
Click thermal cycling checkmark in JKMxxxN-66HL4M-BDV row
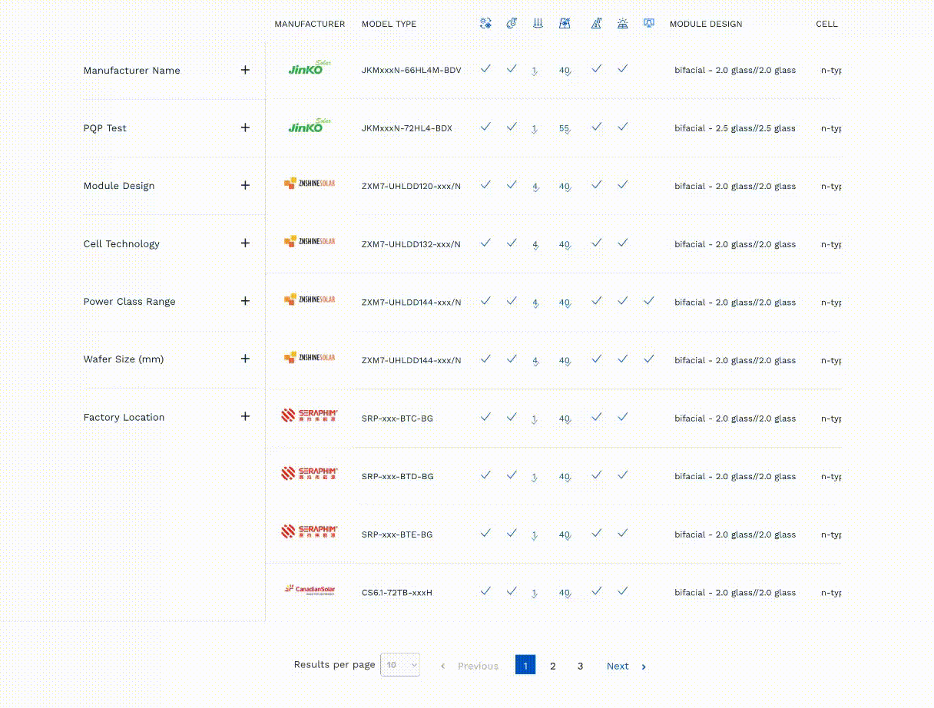pos(485,68)
